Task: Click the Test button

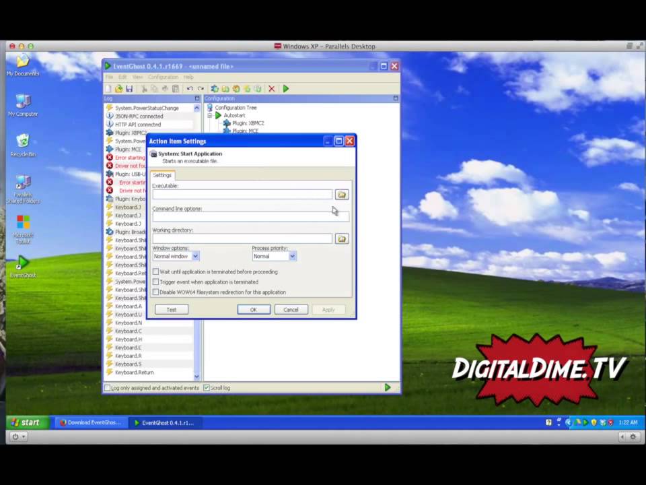Action: coord(172,310)
